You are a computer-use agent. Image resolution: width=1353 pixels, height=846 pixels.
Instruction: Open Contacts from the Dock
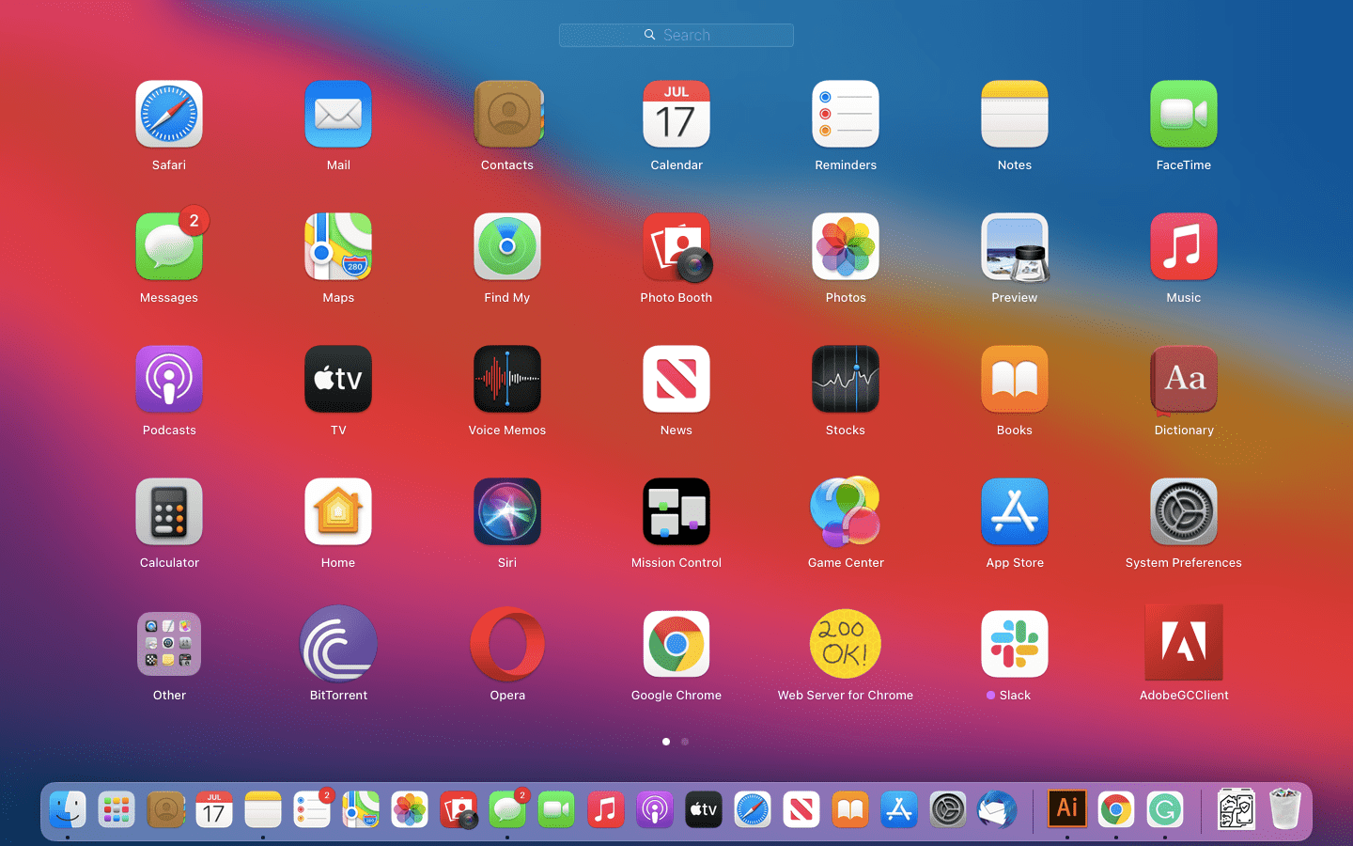coord(165,809)
